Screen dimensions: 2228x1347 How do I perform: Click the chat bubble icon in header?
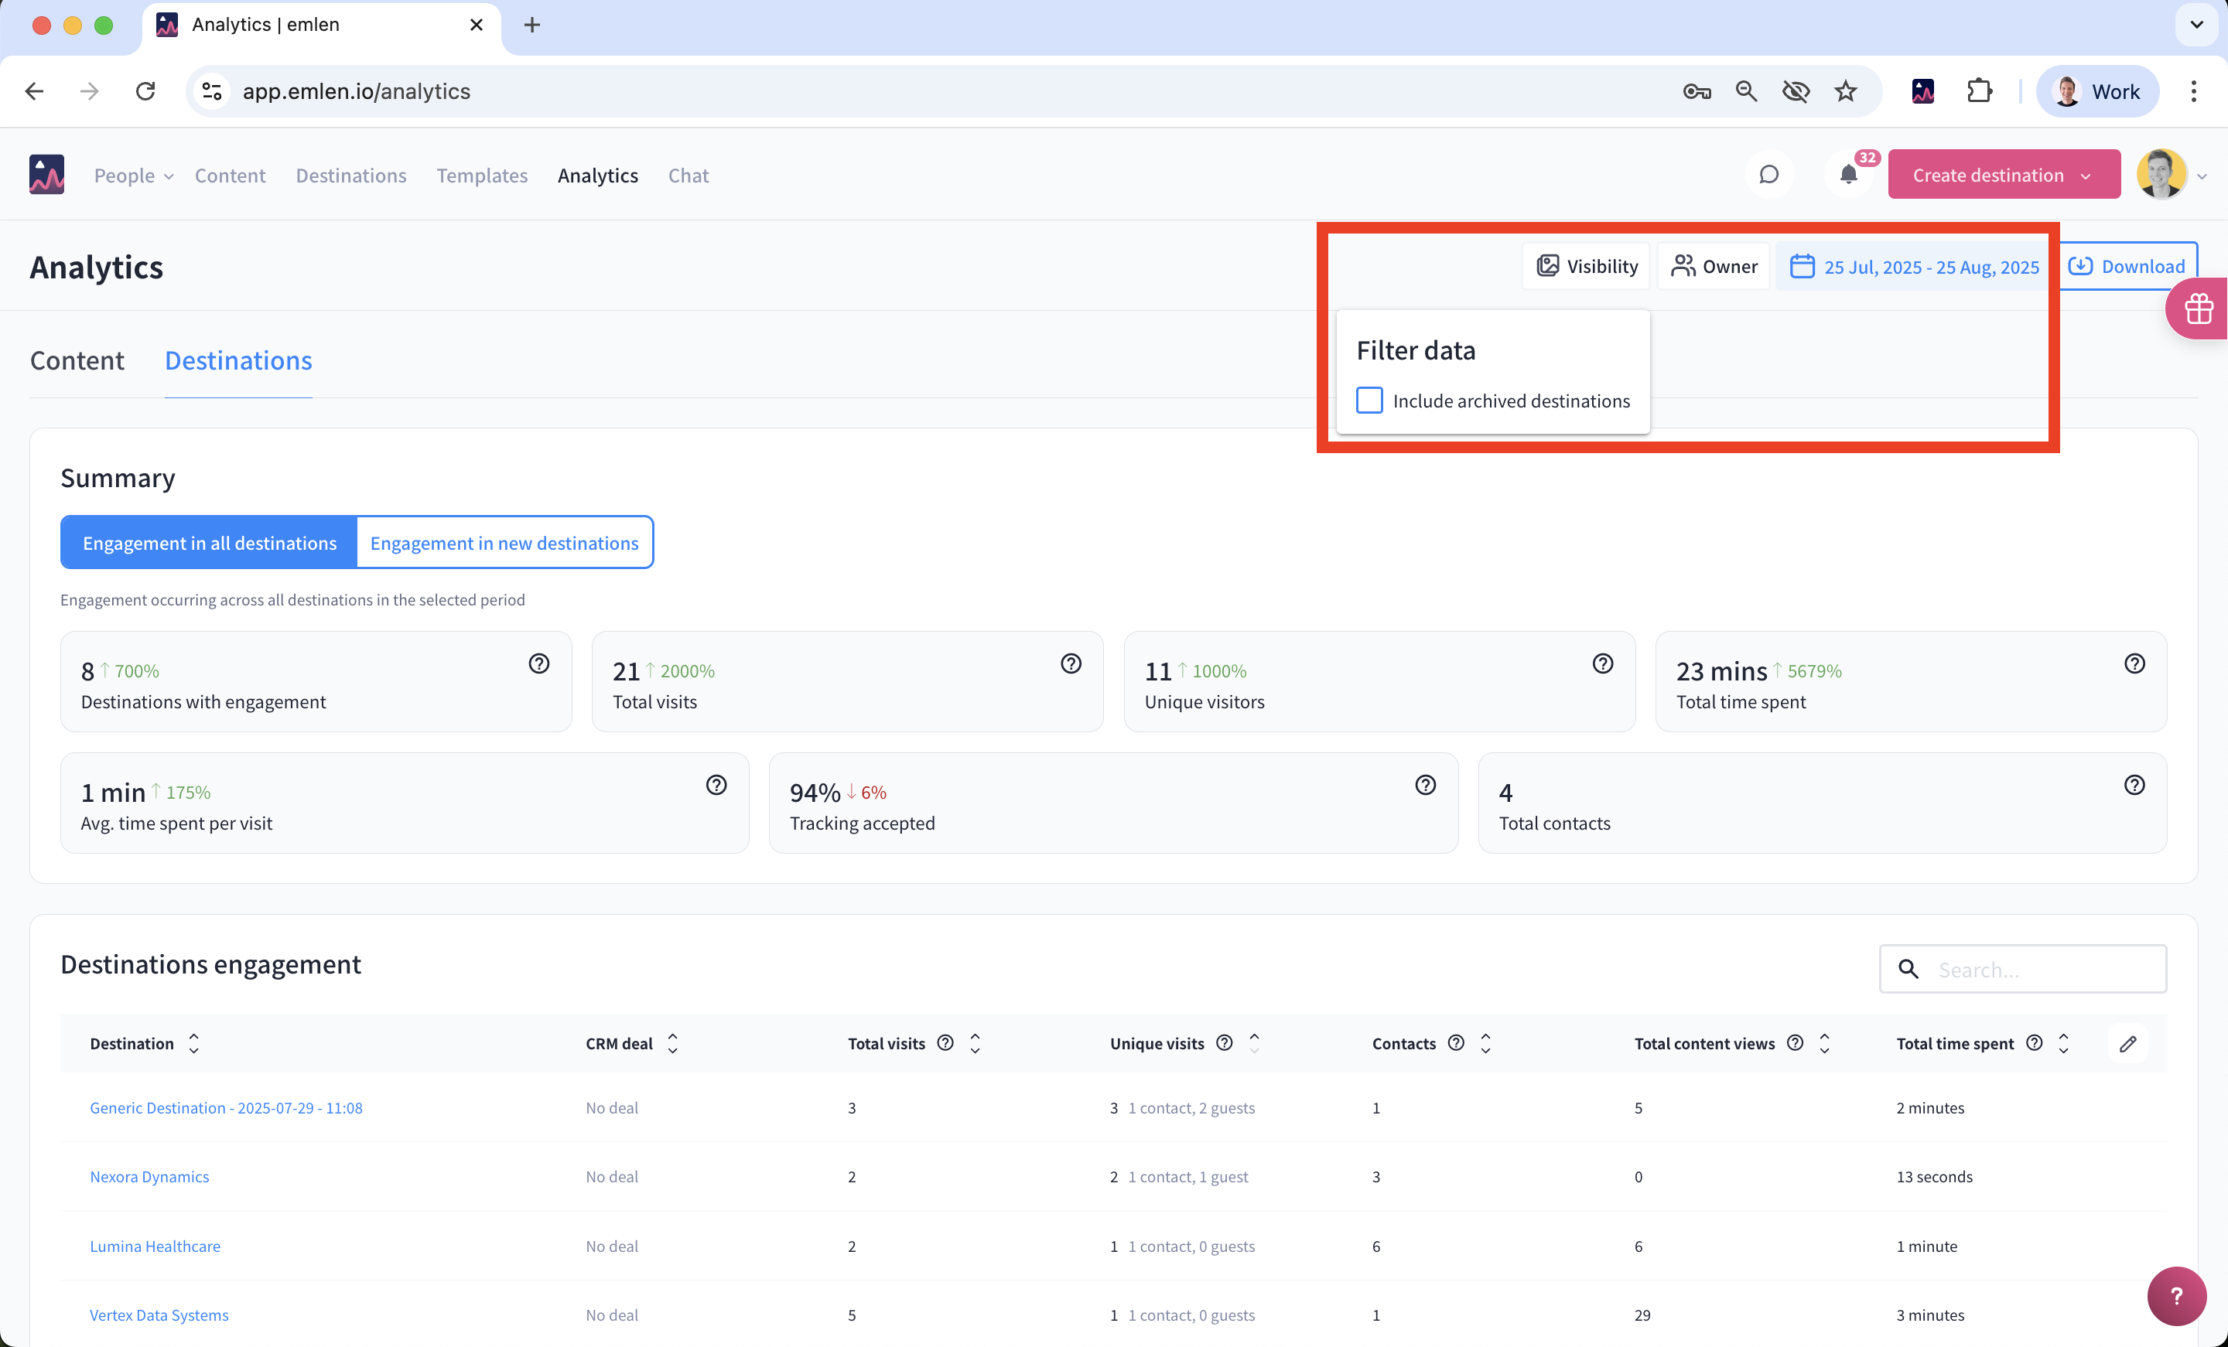pos(1768,175)
